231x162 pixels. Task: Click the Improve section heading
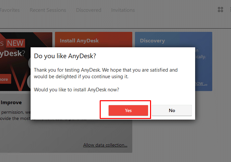click(11, 103)
